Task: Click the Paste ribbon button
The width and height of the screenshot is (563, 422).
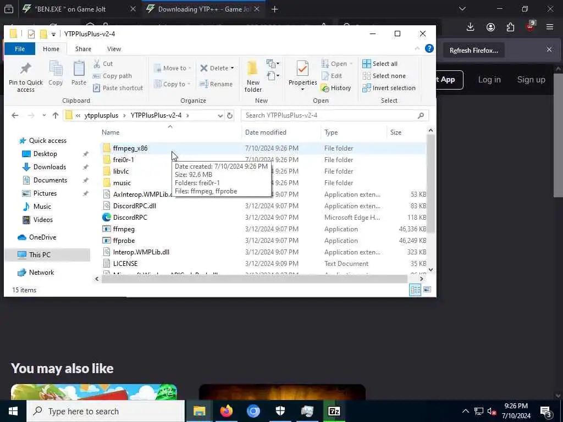Action: (79, 74)
